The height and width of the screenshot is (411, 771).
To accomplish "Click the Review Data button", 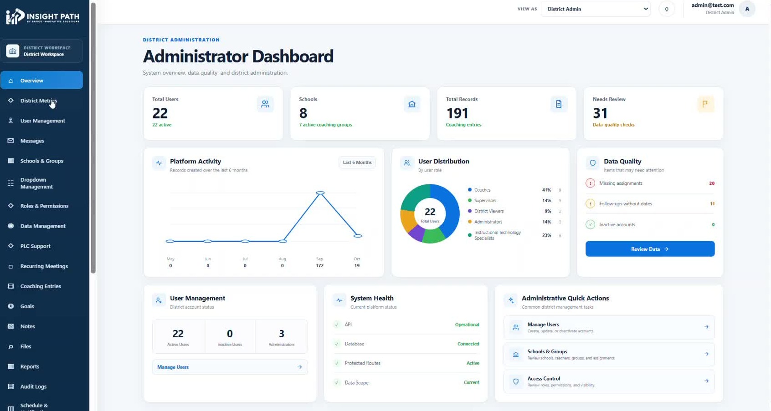I will (650, 249).
